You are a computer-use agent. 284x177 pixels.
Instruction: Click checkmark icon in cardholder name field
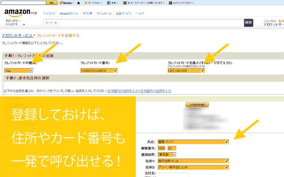202,70
